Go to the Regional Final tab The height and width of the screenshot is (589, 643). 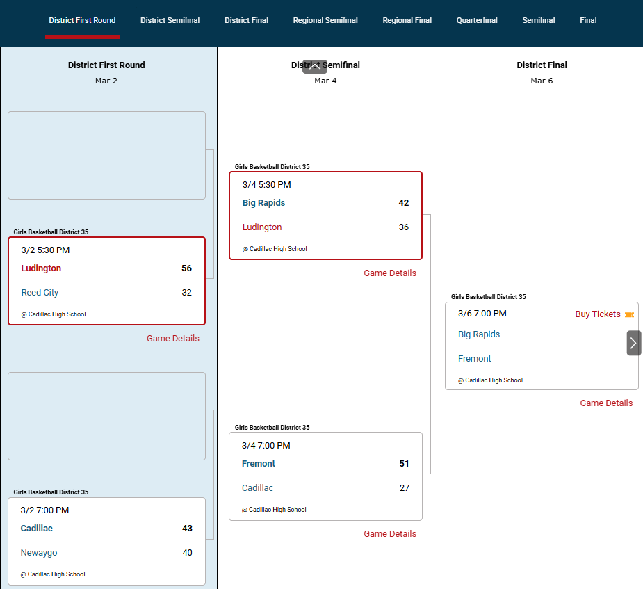[407, 20]
